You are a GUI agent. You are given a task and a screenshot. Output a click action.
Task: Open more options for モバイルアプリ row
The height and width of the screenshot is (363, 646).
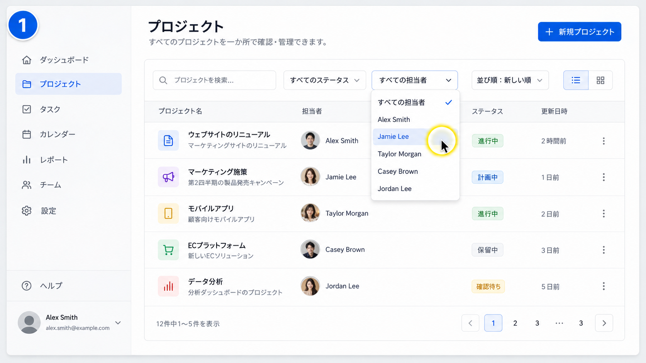(604, 214)
